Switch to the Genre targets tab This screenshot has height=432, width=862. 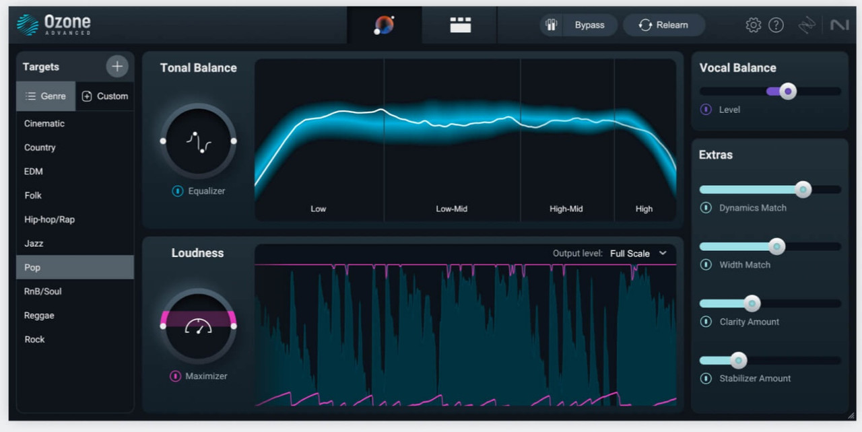(x=46, y=96)
